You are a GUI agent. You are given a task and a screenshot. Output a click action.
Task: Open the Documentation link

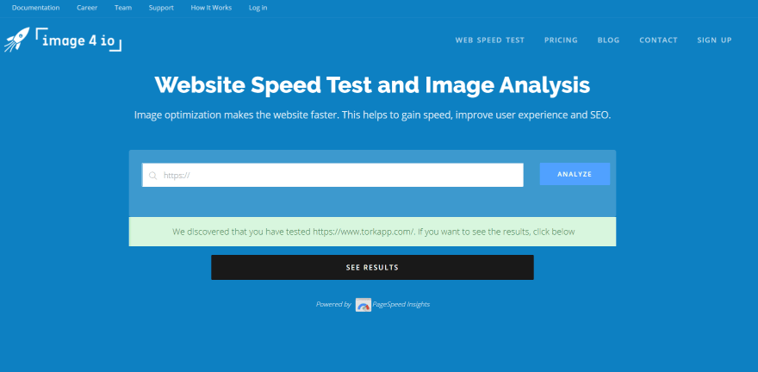pos(36,8)
